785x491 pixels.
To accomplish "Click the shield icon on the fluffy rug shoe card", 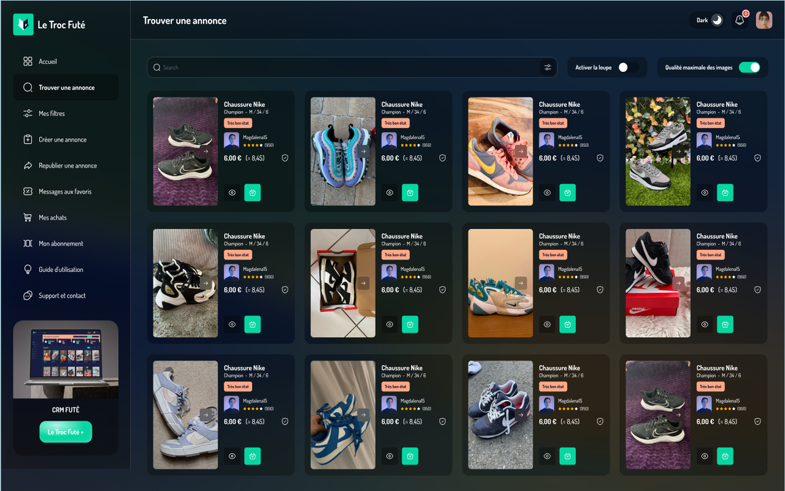I will (285, 290).
